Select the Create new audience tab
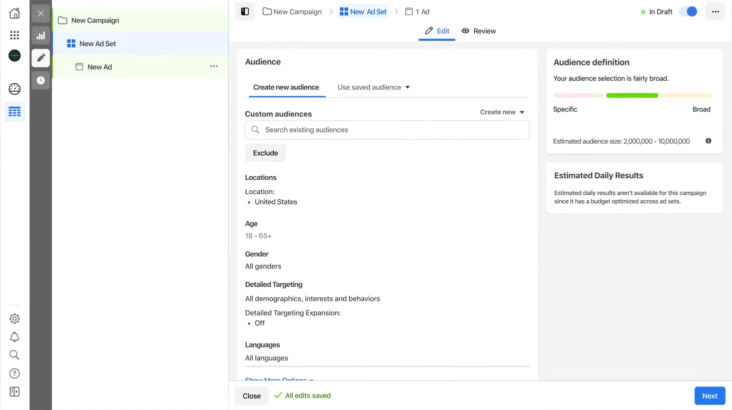The height and width of the screenshot is (410, 732). (x=286, y=87)
